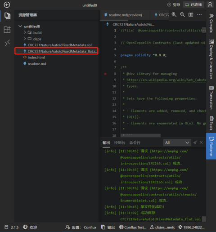Open 设置 Conflux settings in status bar

click(81, 227)
